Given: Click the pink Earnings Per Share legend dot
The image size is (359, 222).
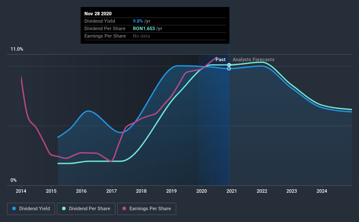Looking at the screenshot, I should click(124, 208).
